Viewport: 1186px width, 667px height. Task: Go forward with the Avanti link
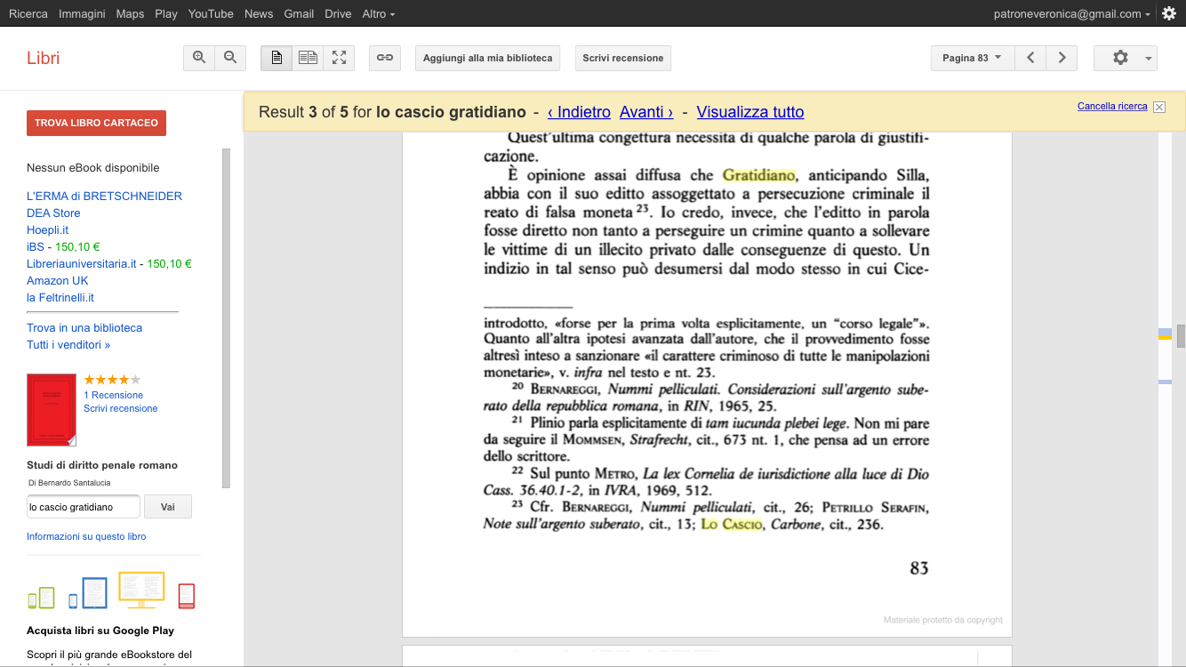646,112
